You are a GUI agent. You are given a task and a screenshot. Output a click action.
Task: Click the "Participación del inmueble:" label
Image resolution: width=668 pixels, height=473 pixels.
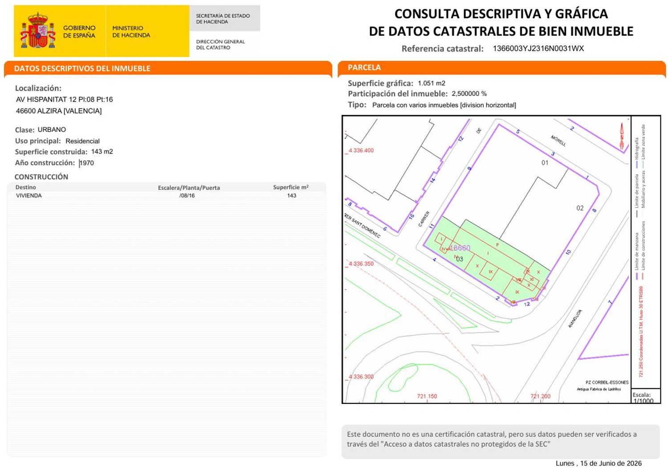pyautogui.click(x=398, y=94)
